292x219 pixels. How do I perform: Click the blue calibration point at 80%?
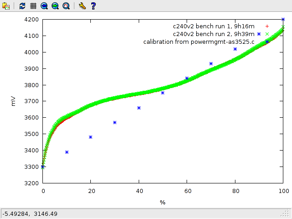pos(235,49)
